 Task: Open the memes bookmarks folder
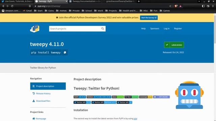pyautogui.click(x=61, y=11)
